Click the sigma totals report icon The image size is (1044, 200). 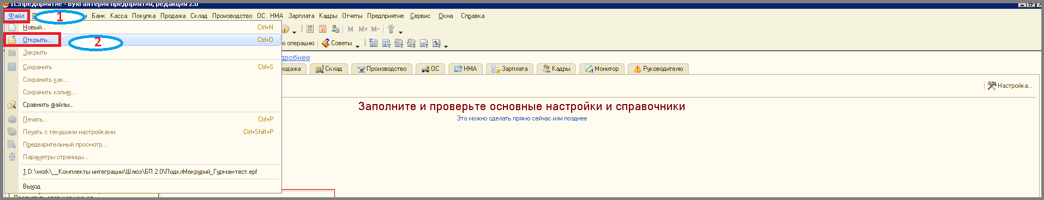(373, 43)
